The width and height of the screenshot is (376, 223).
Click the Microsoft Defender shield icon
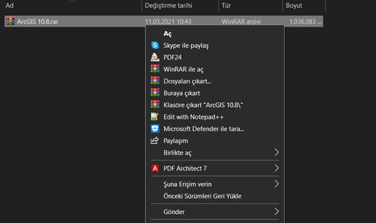155,129
